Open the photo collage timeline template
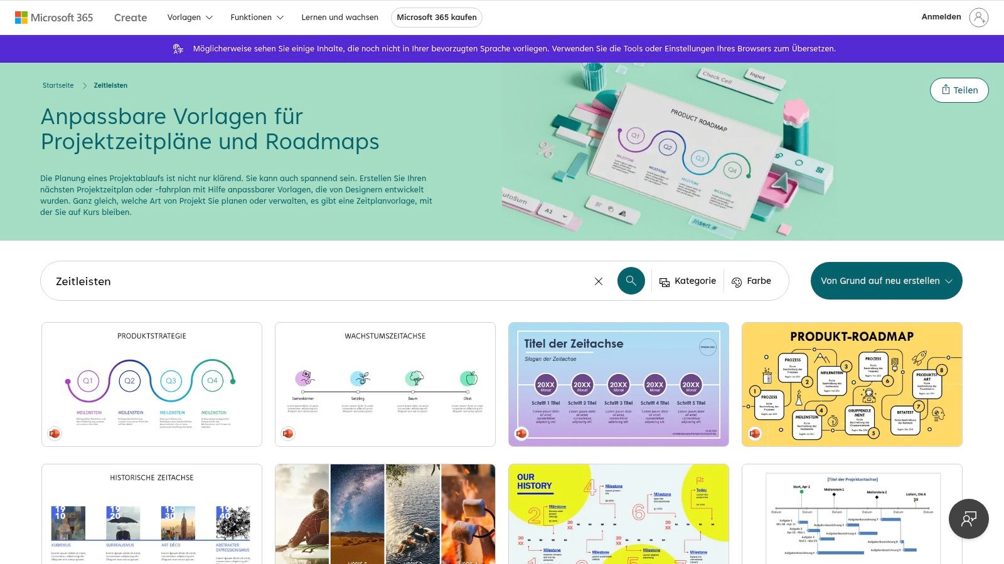Viewport: 1004px width, 564px height. coord(385,514)
